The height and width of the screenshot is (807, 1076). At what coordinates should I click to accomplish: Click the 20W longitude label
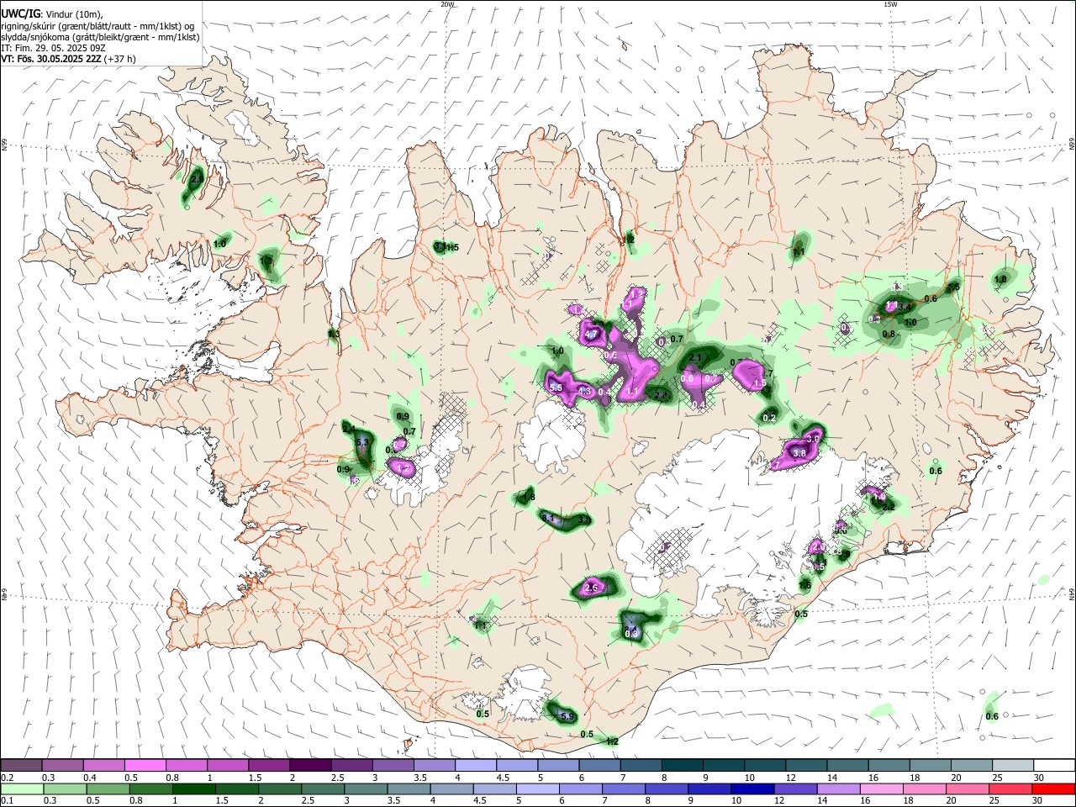click(x=447, y=4)
